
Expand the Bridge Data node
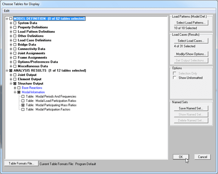pos(11,44)
